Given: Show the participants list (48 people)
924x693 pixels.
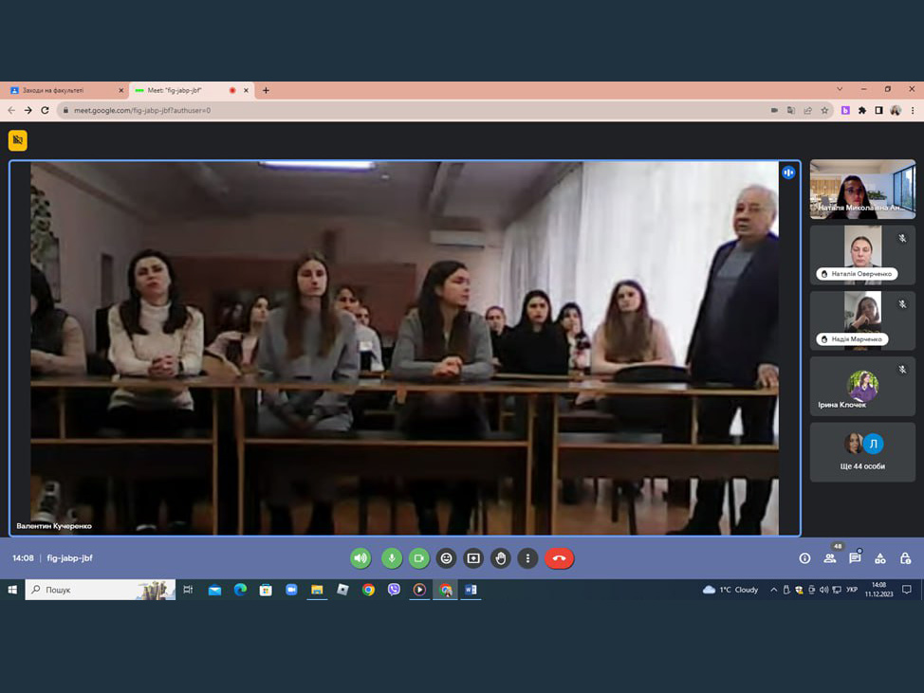Looking at the screenshot, I should 830,558.
